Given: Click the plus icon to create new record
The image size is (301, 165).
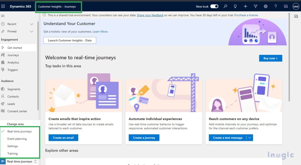Looking at the screenshot, I should click(245, 6).
